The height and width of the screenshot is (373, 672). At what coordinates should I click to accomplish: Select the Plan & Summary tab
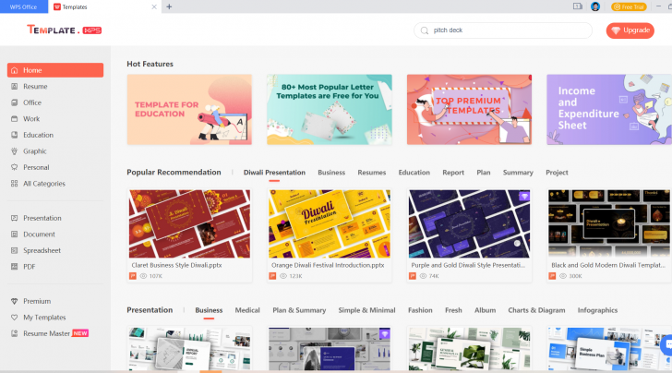click(x=299, y=310)
